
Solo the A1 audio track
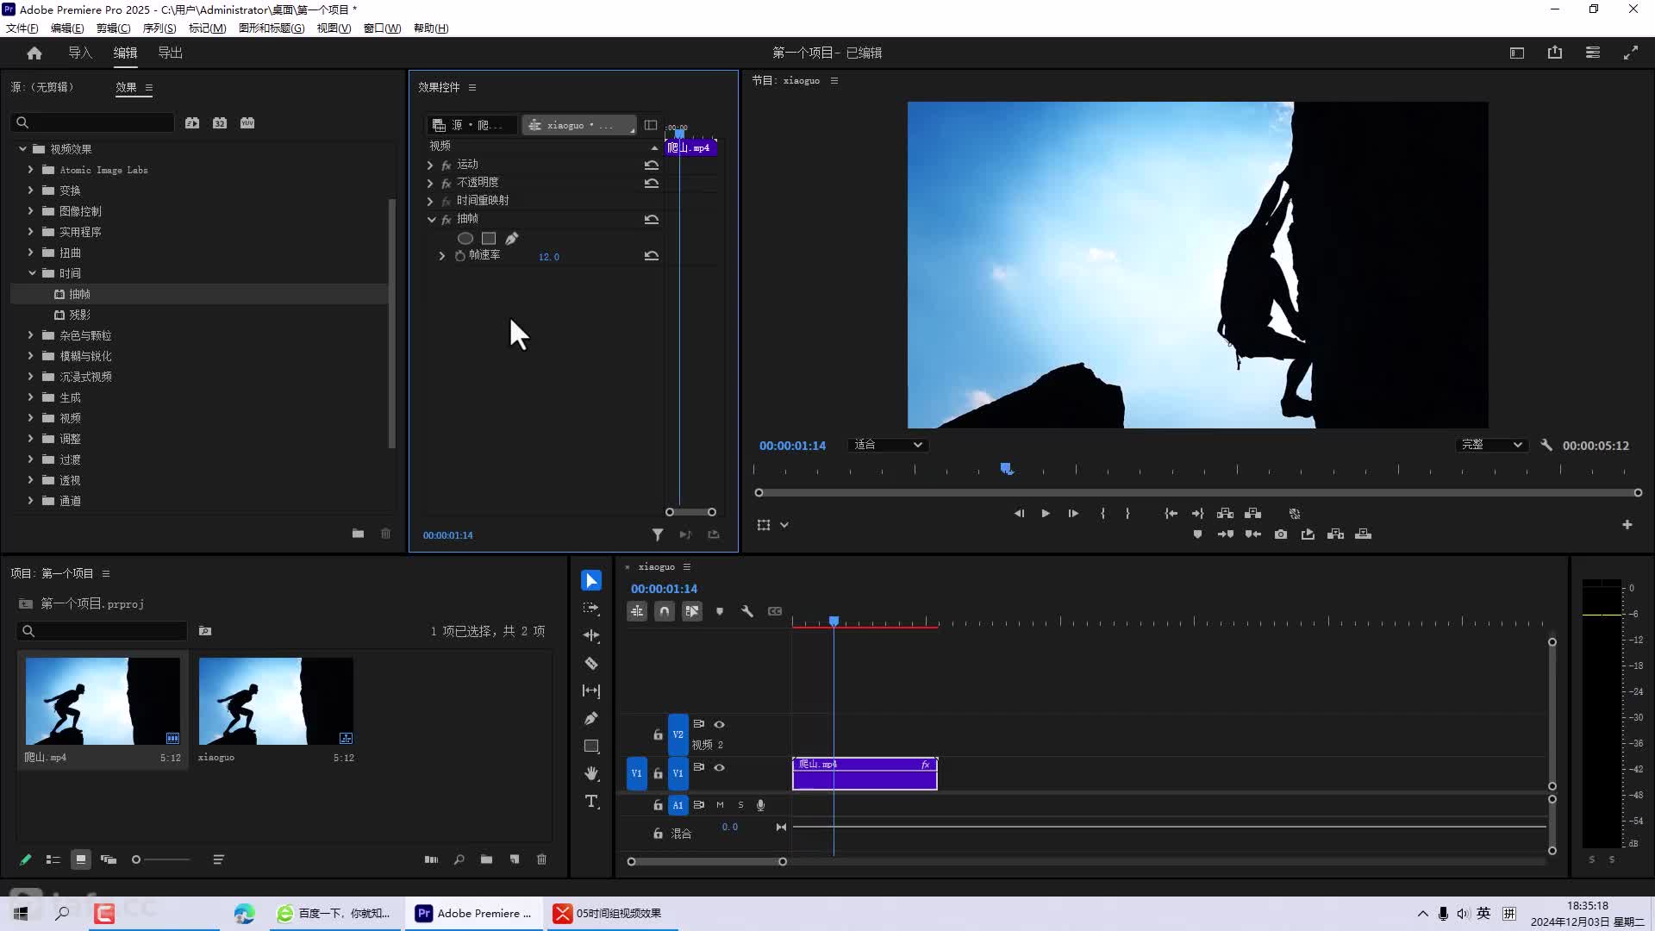coord(740,805)
